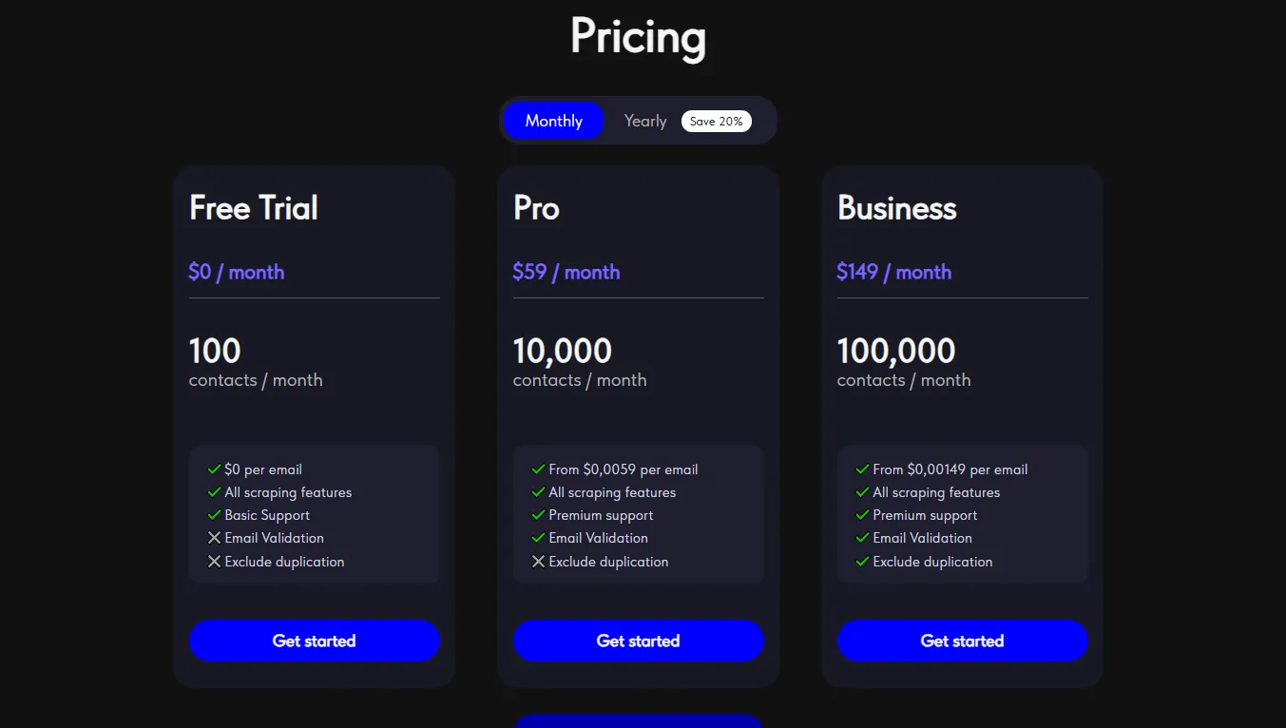Click checkmark icon beside $0 per email
Screen dimensions: 1286x728
click(x=214, y=469)
